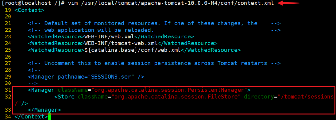336x120 pixels.
Task: Click line number 19
Action: (8, 10)
